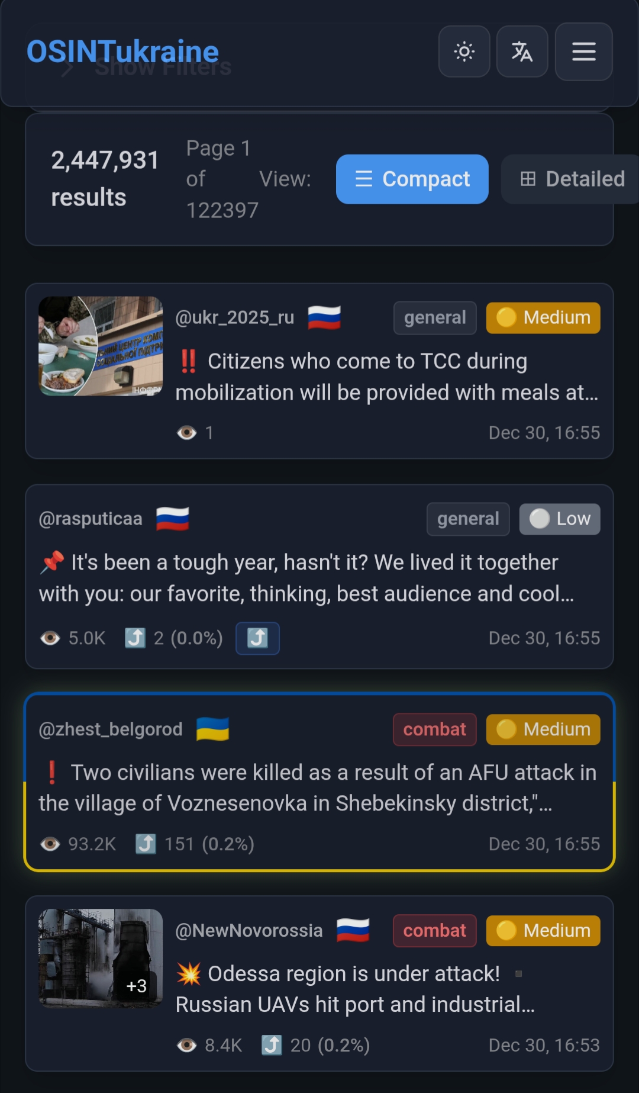Image resolution: width=639 pixels, height=1093 pixels.
Task: Click the forwards icon showing 151 (0.2%)
Action: click(146, 844)
